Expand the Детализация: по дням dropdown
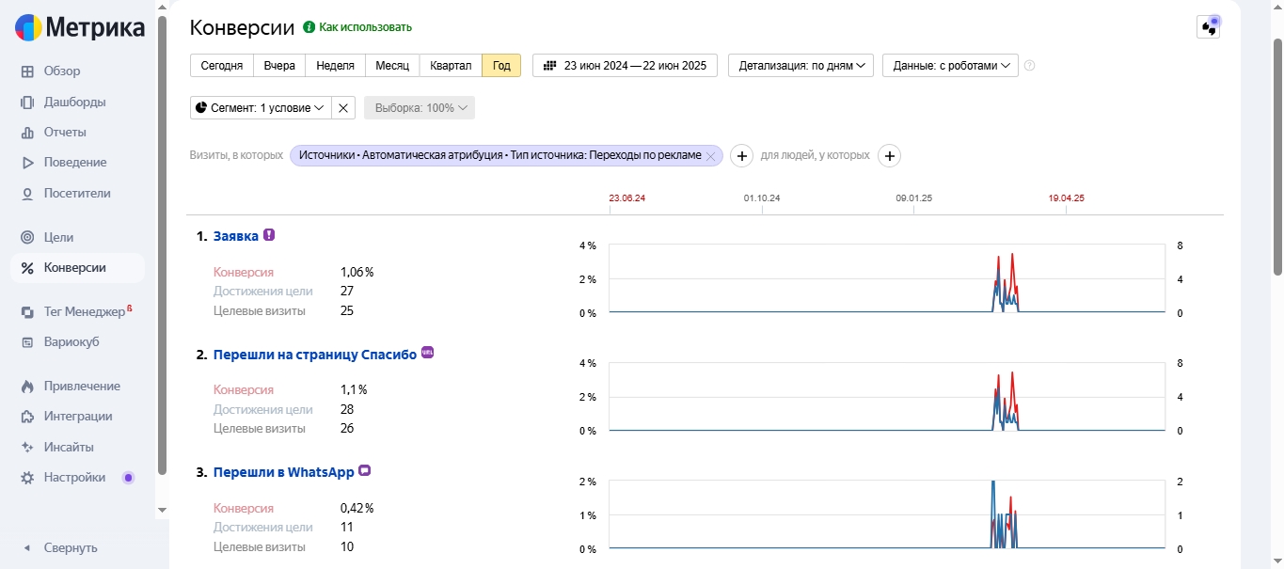This screenshot has height=569, width=1284. 801,66
